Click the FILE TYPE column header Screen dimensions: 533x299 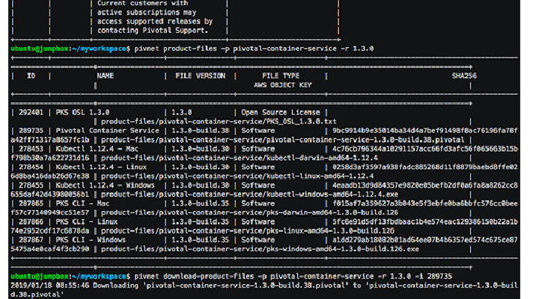coord(281,76)
